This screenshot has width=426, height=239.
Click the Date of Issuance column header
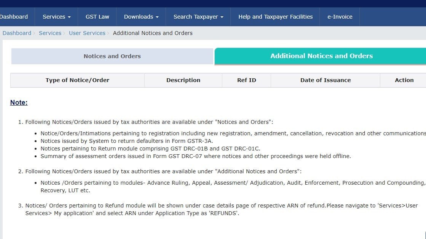325,80
